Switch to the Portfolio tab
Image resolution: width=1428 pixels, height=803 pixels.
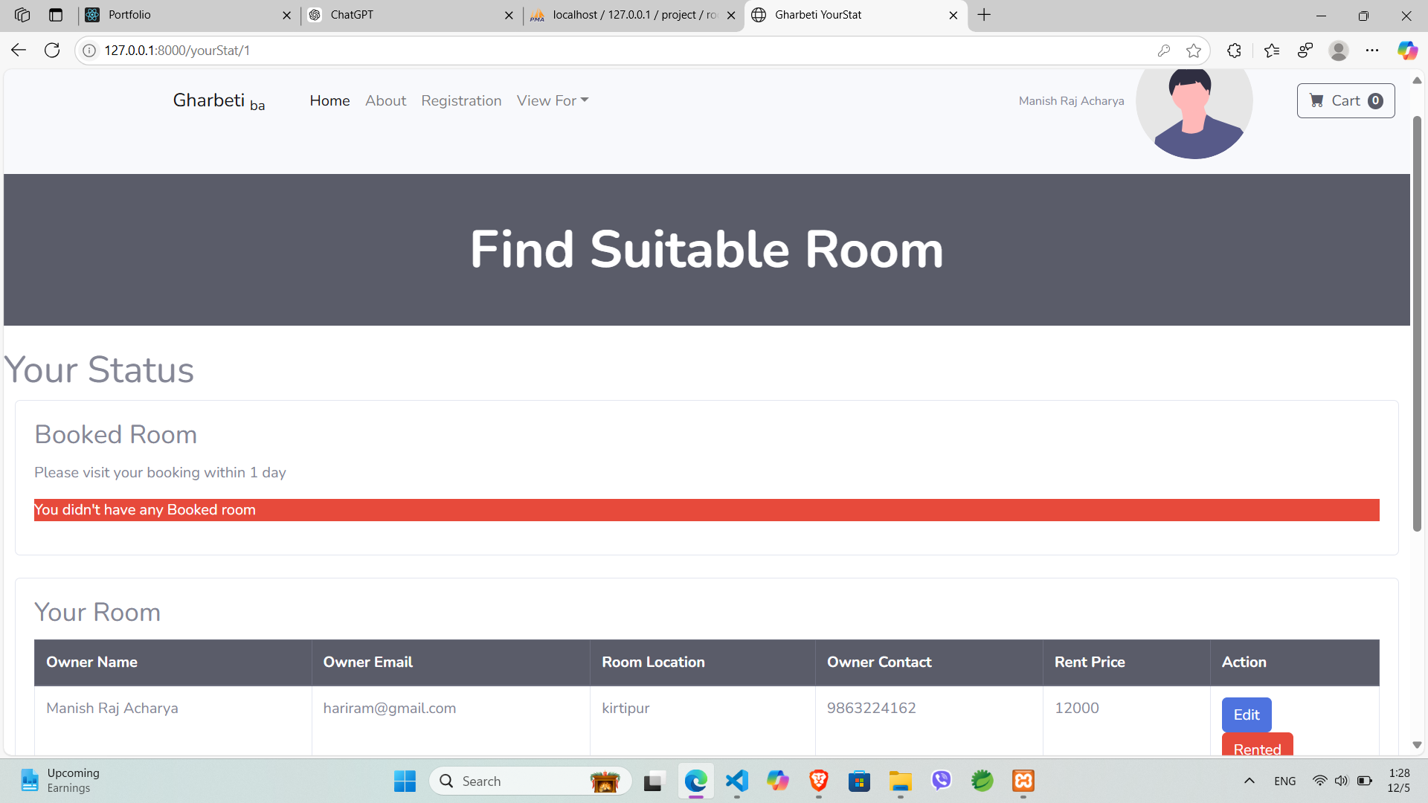click(x=186, y=15)
